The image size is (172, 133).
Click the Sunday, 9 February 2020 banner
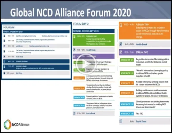tap(36, 32)
